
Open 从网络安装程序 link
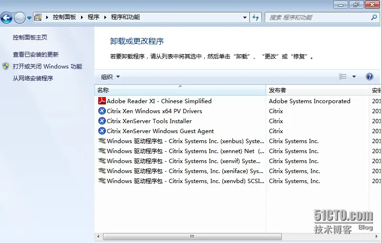(33, 78)
